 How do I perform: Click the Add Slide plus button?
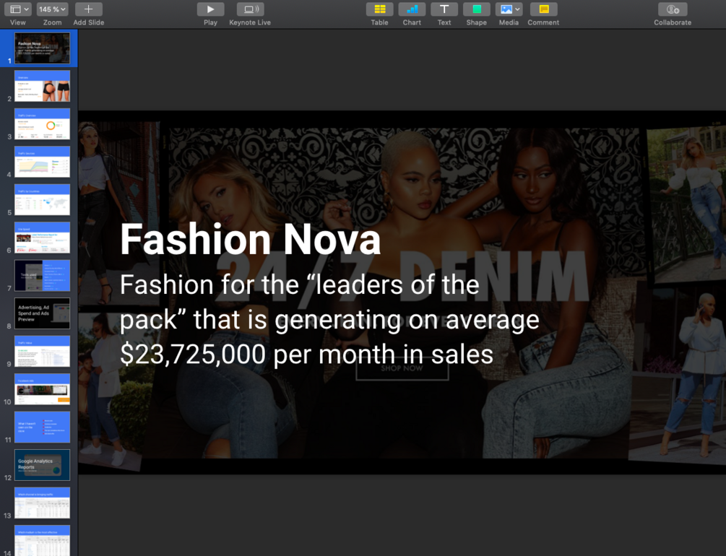(x=88, y=9)
